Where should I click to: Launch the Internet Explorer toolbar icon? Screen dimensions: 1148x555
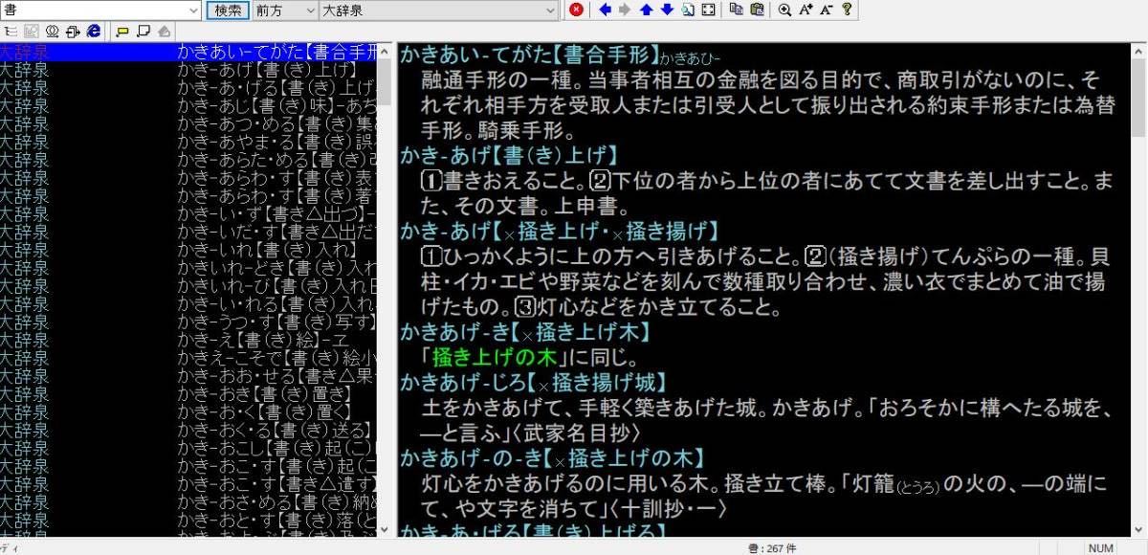tap(94, 32)
